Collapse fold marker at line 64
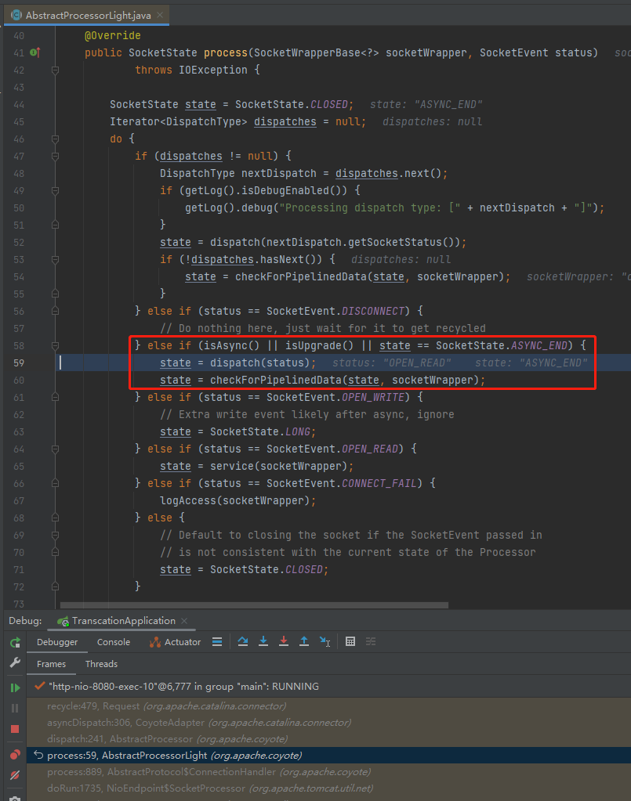 click(x=55, y=449)
